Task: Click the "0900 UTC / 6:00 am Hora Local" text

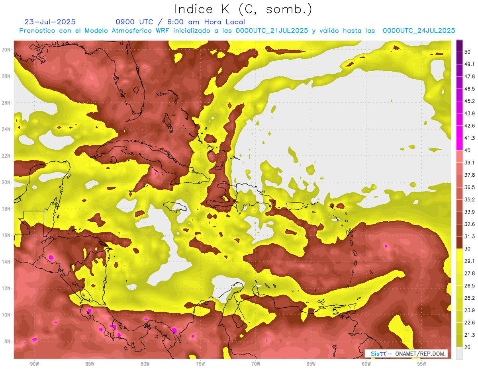Action: (x=180, y=22)
